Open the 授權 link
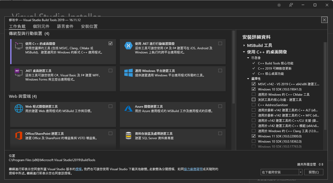The height and width of the screenshot is (183, 333). (78, 169)
